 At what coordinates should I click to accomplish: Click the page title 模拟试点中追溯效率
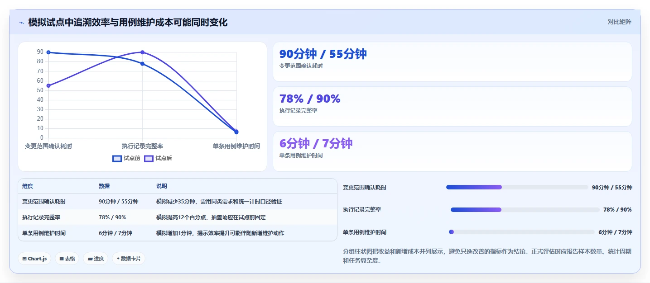click(x=128, y=22)
